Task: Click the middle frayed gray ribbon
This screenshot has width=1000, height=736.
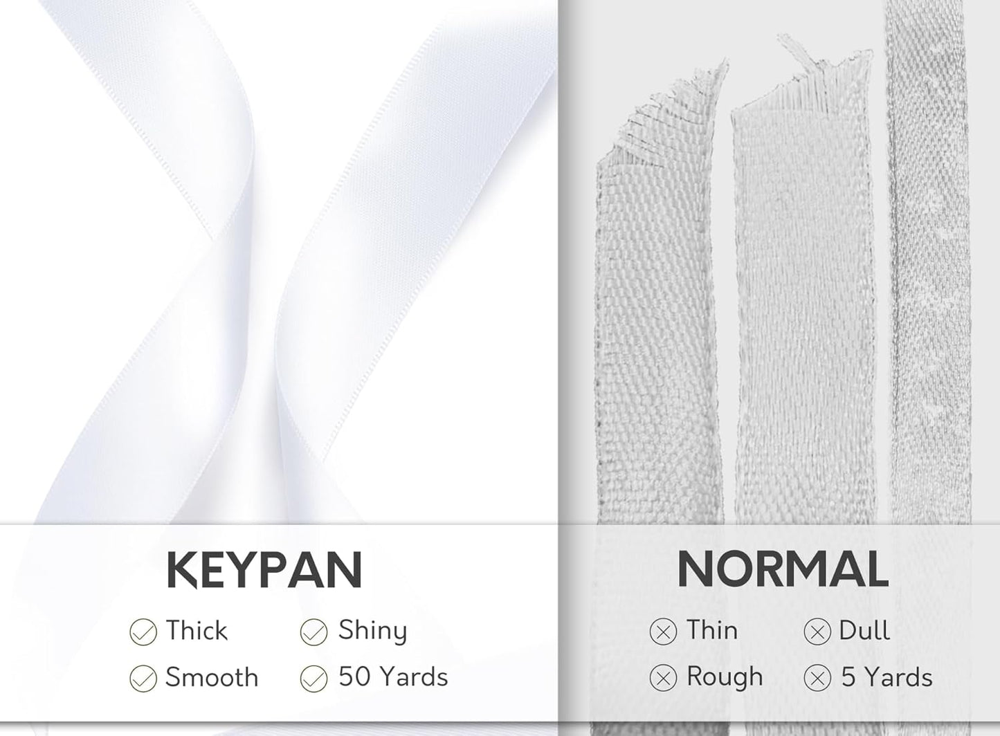Action: click(x=803, y=311)
